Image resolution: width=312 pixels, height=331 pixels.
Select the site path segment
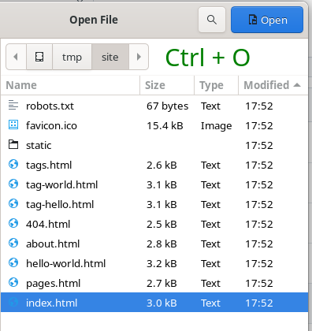point(110,57)
